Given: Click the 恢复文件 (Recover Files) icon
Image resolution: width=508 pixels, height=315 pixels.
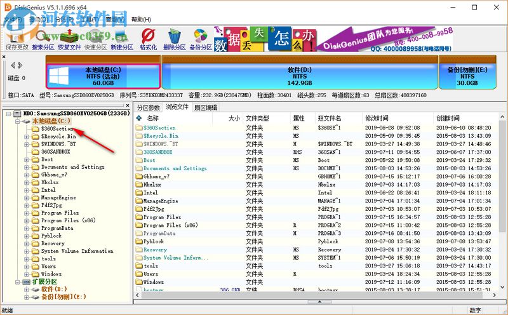Looking at the screenshot, I should (x=69, y=39).
